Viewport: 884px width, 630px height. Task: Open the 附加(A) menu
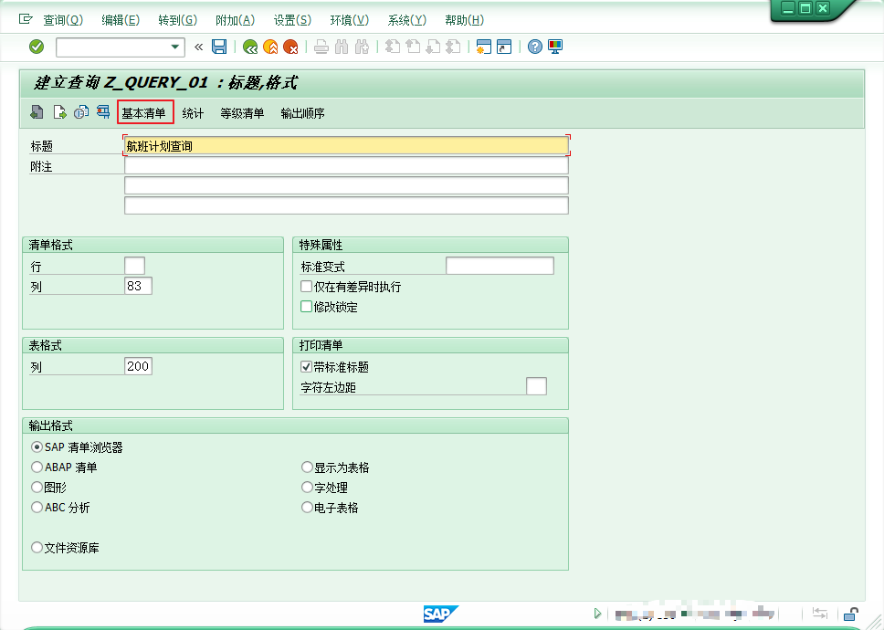click(235, 20)
